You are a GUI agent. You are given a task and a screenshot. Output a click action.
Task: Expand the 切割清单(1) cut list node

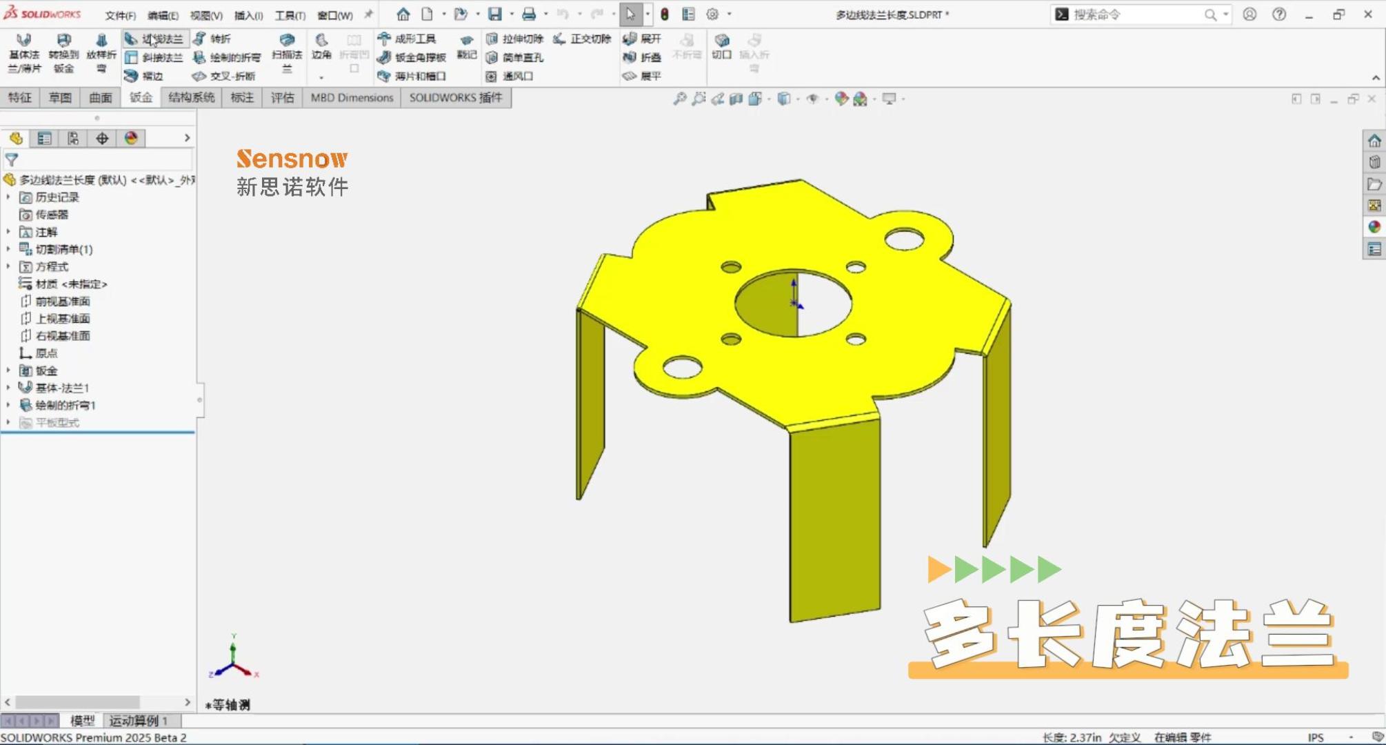(8, 249)
